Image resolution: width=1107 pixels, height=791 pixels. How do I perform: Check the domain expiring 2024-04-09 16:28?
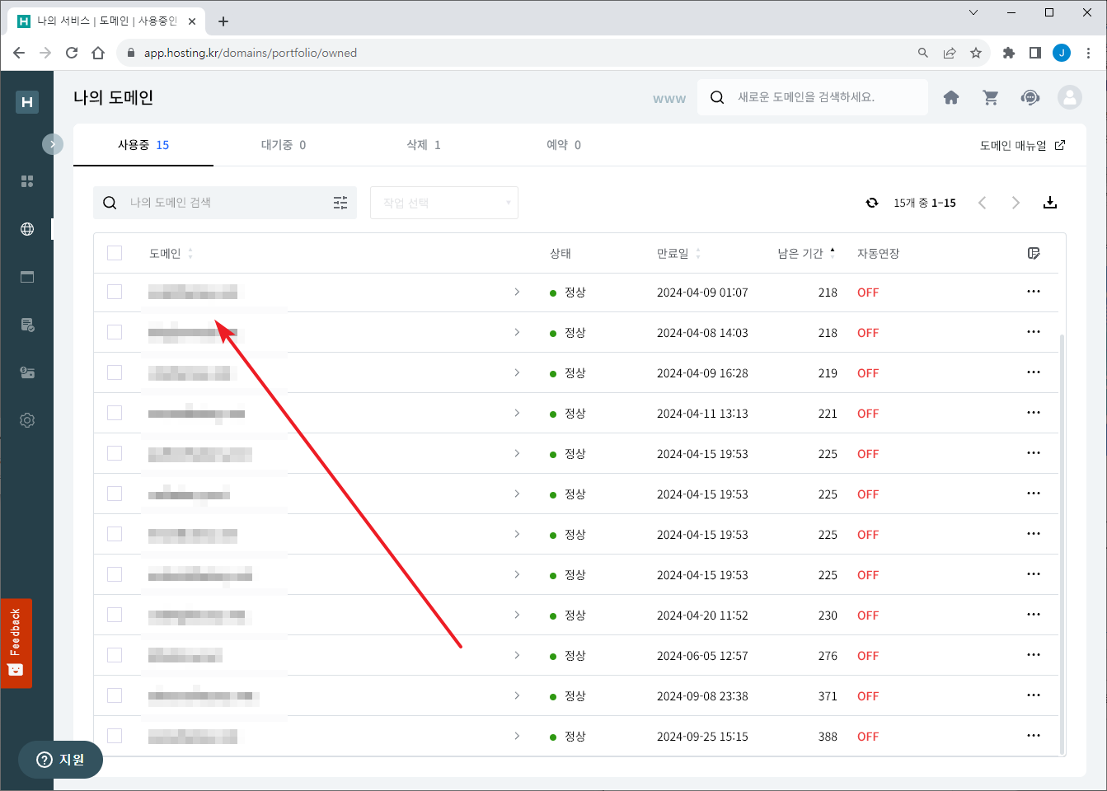tap(115, 372)
